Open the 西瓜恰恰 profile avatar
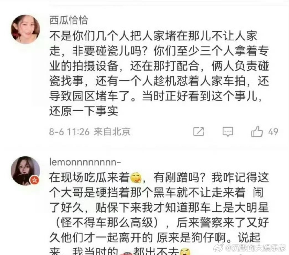289x255 pixels. (25, 29)
